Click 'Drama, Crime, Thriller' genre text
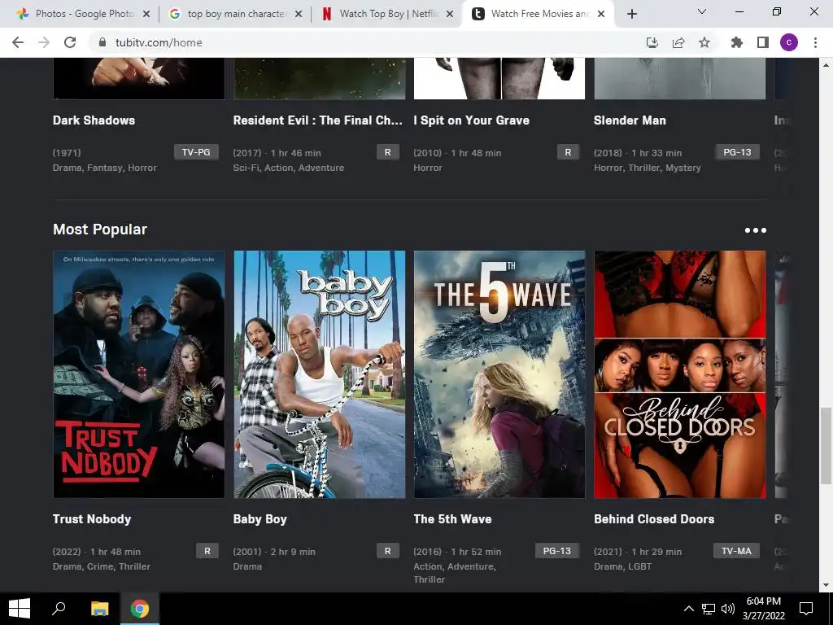Screen dimensions: 833x625 (102, 566)
